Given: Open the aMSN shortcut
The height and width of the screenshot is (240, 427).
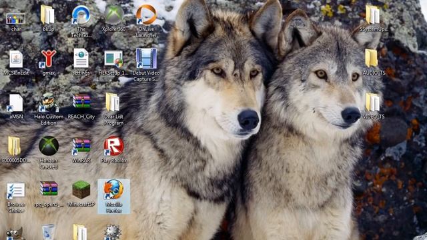Looking at the screenshot, I should (15, 103).
